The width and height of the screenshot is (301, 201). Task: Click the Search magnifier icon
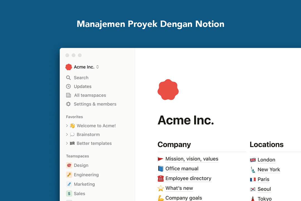tap(68, 78)
